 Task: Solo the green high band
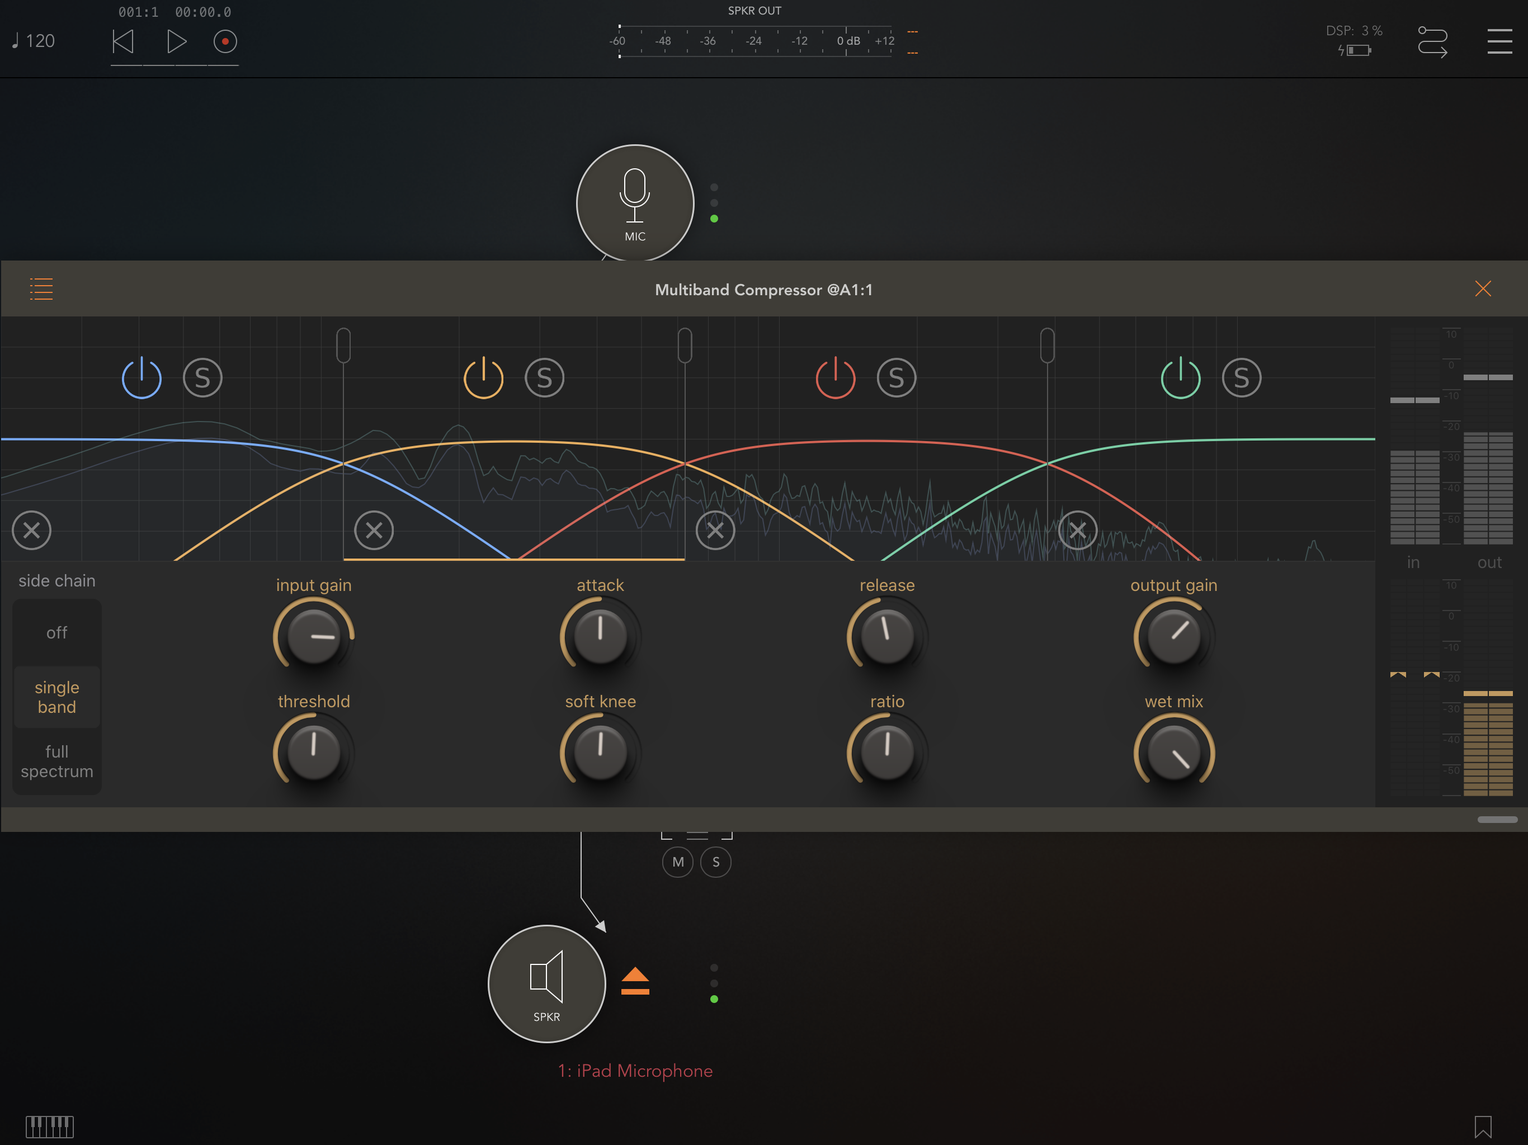click(1241, 378)
